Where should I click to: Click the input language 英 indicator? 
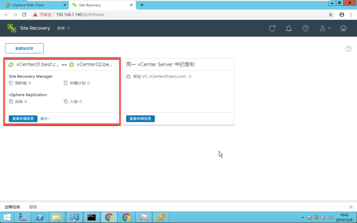[331, 217]
